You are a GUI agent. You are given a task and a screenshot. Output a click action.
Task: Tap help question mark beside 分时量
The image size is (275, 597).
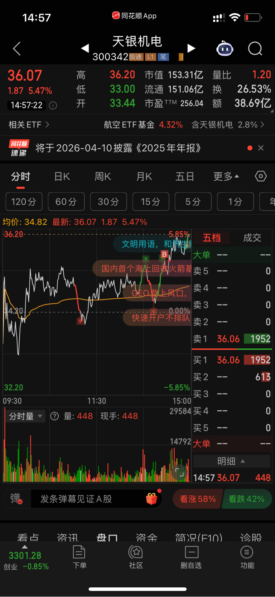[x=54, y=416]
